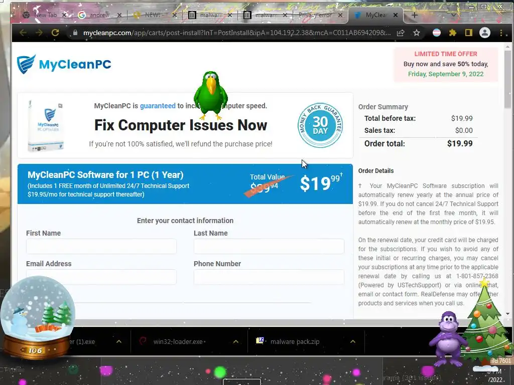514x385 pixels.
Task: Open the Chrome three-dot menu
Action: click(x=501, y=33)
